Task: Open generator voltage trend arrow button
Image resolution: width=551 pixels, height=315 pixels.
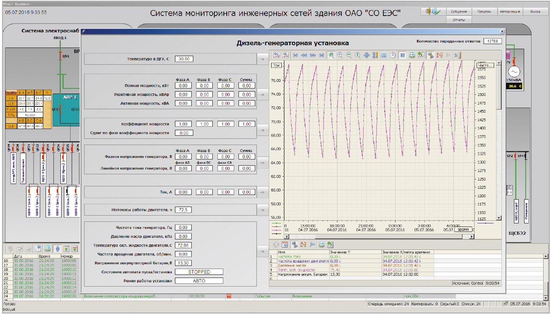Action: point(262,163)
